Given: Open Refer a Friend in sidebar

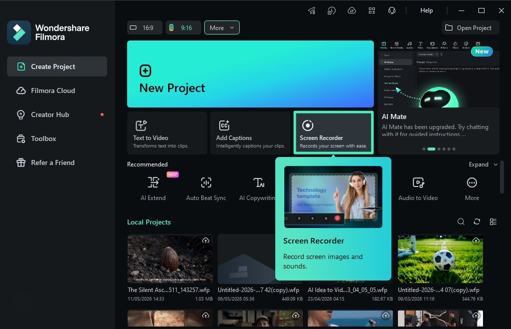Looking at the screenshot, I should (x=57, y=162).
